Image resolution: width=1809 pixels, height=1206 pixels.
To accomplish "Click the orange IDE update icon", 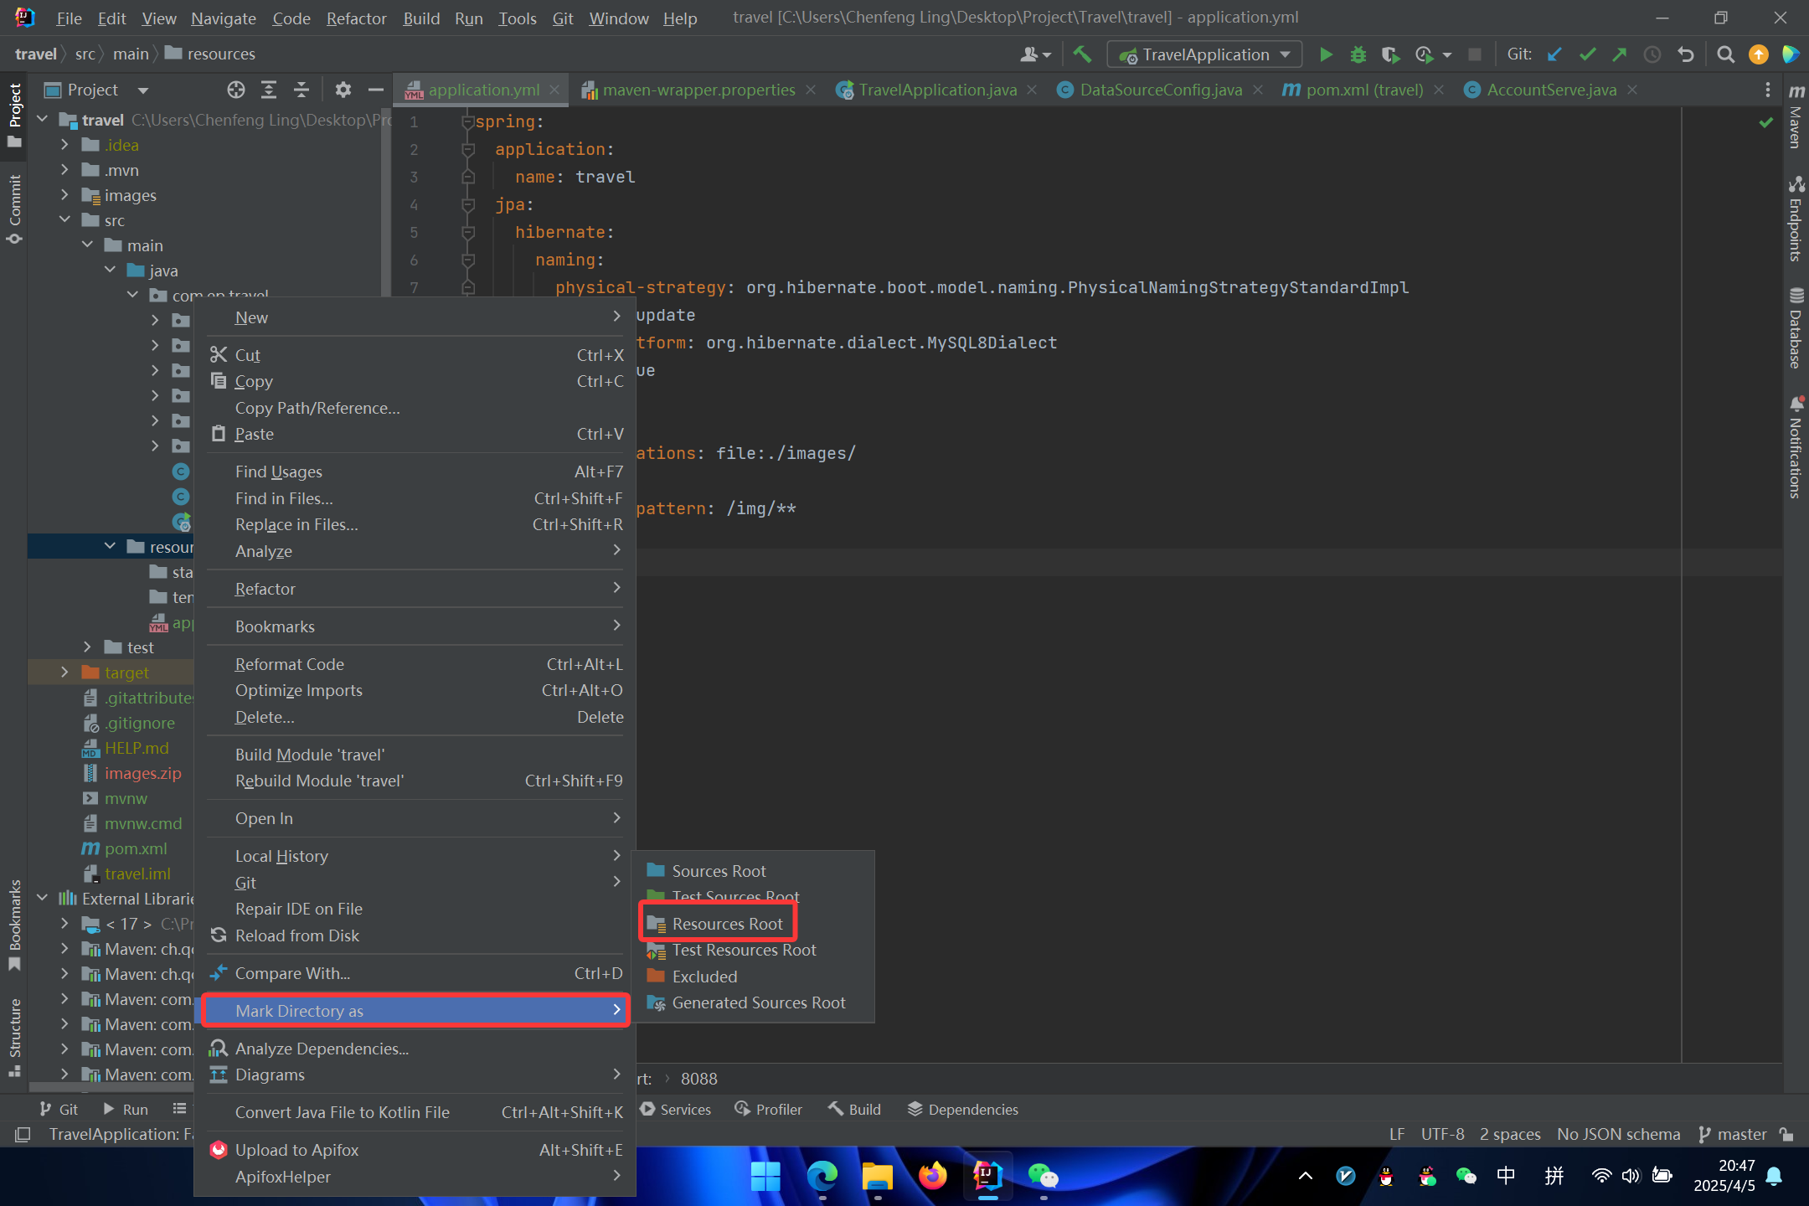I will tap(1758, 54).
